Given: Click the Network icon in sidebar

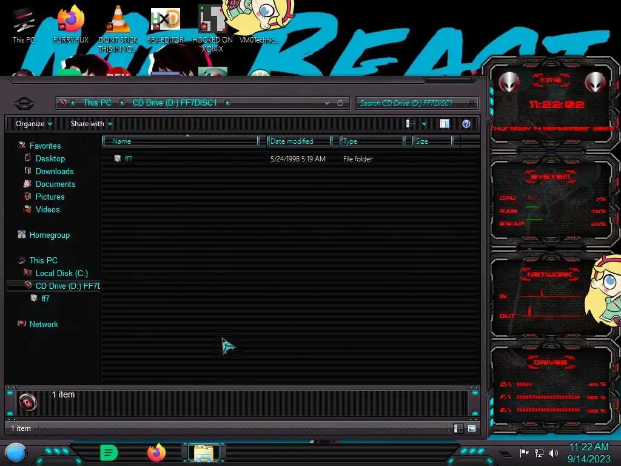Looking at the screenshot, I should point(22,323).
